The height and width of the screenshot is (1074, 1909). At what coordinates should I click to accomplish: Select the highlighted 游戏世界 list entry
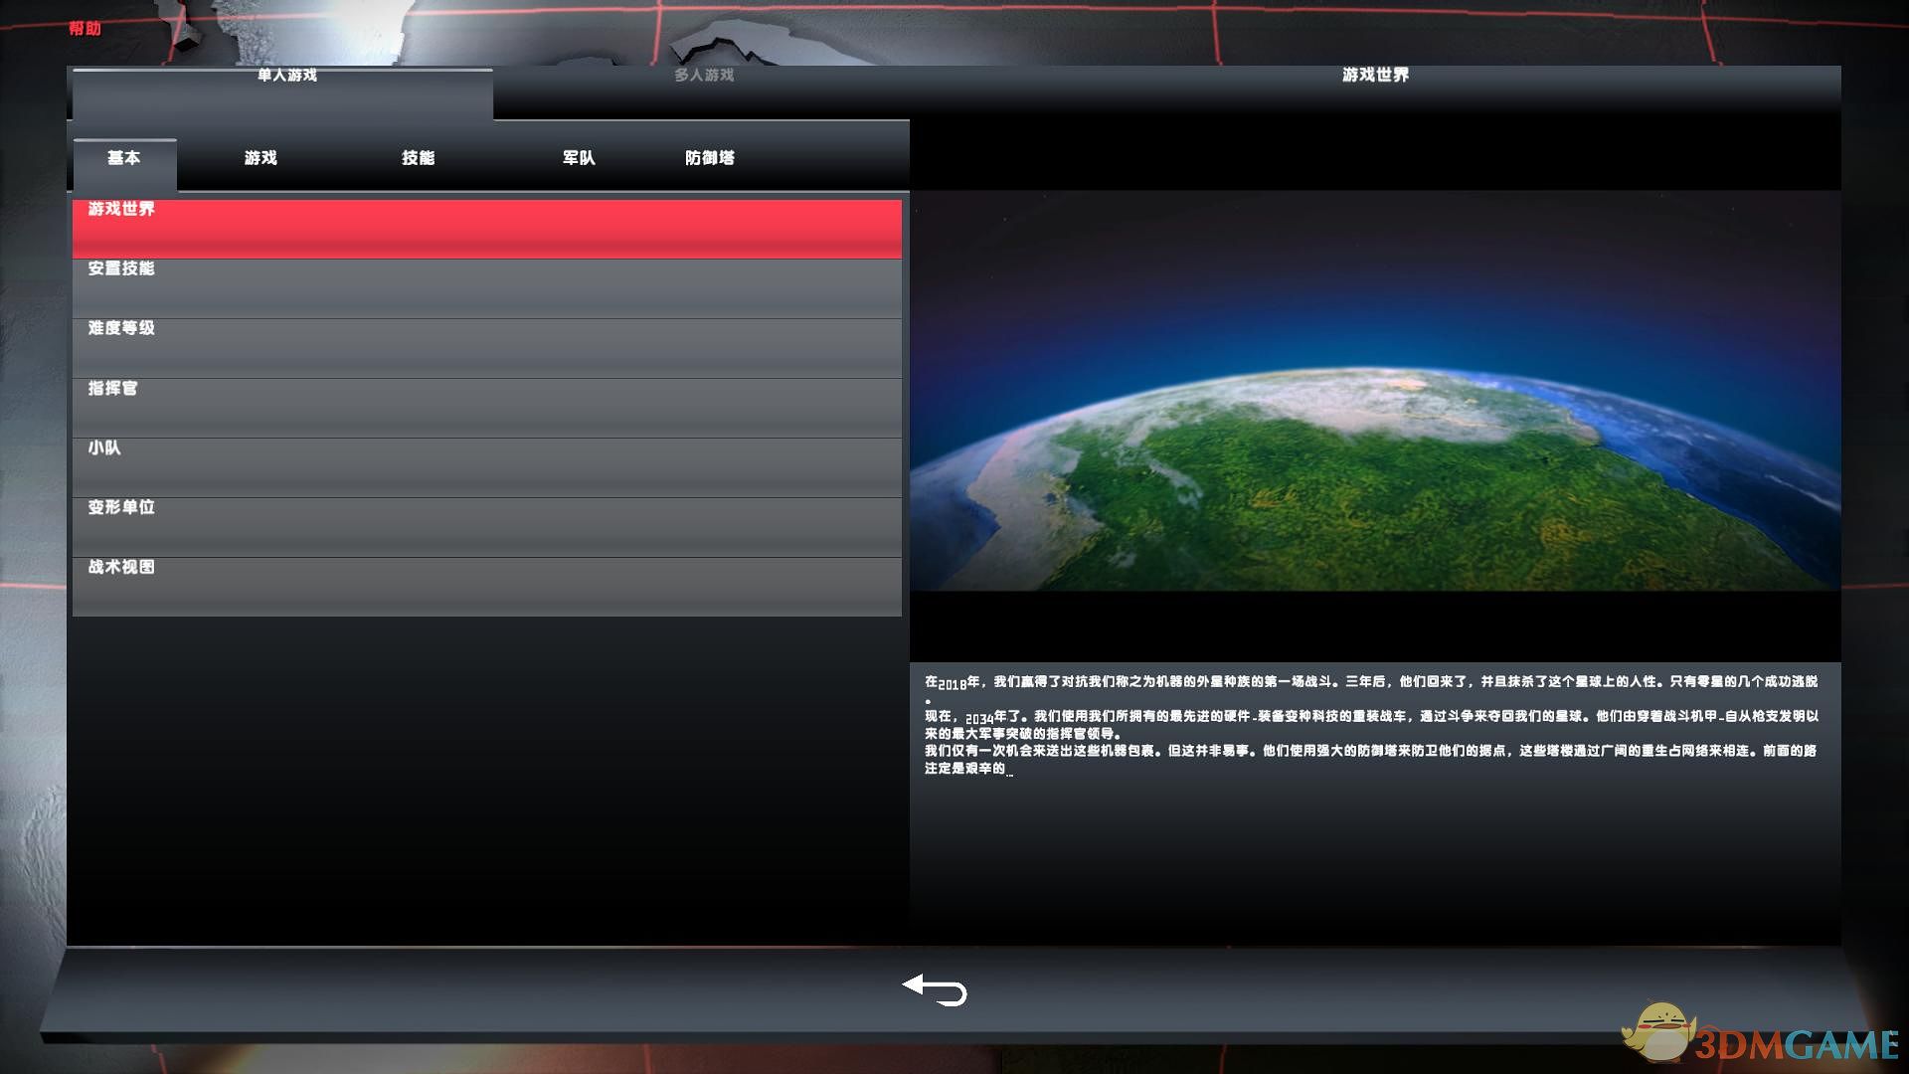point(486,229)
